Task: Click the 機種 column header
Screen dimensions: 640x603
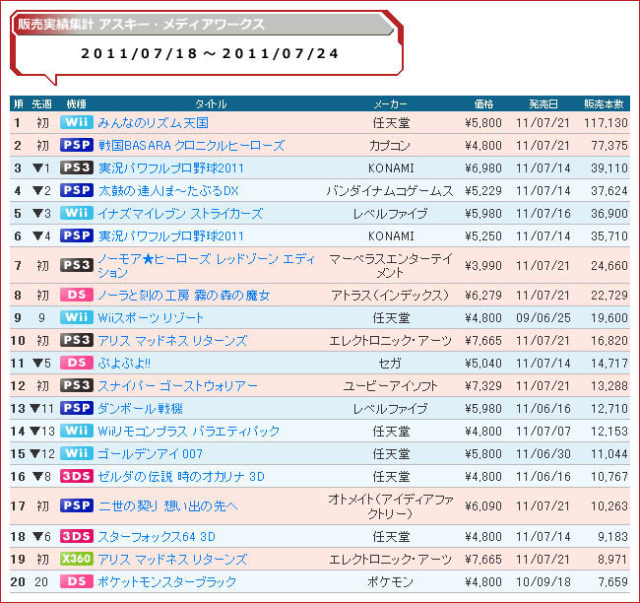Action: [77, 103]
